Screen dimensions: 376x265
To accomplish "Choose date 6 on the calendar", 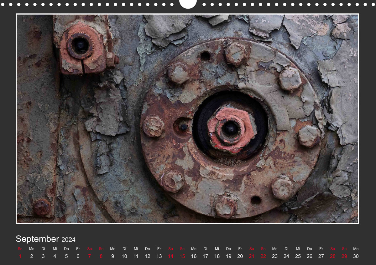I will (78, 256).
